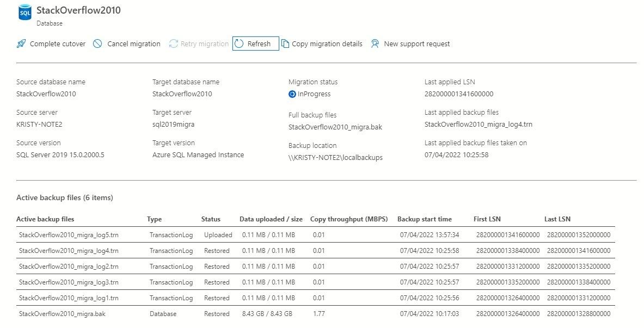The image size is (644, 328).
Task: Click the Last LSN column header
Action: (x=557, y=219)
